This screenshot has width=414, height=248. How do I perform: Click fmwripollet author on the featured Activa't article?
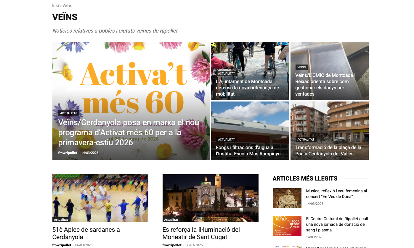click(68, 153)
